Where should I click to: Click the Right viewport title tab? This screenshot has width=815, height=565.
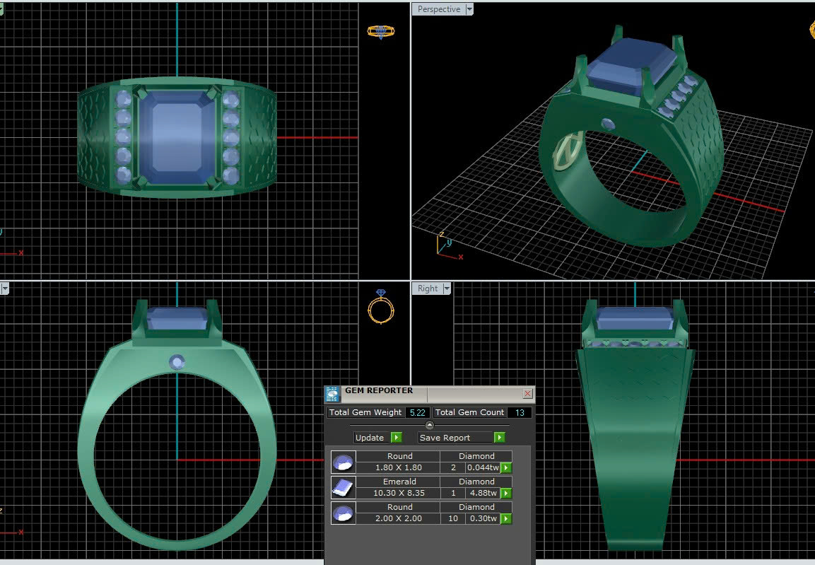click(x=428, y=289)
